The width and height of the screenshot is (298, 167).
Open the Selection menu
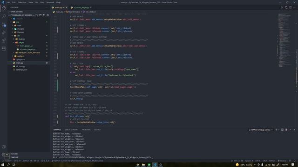click(22, 2)
